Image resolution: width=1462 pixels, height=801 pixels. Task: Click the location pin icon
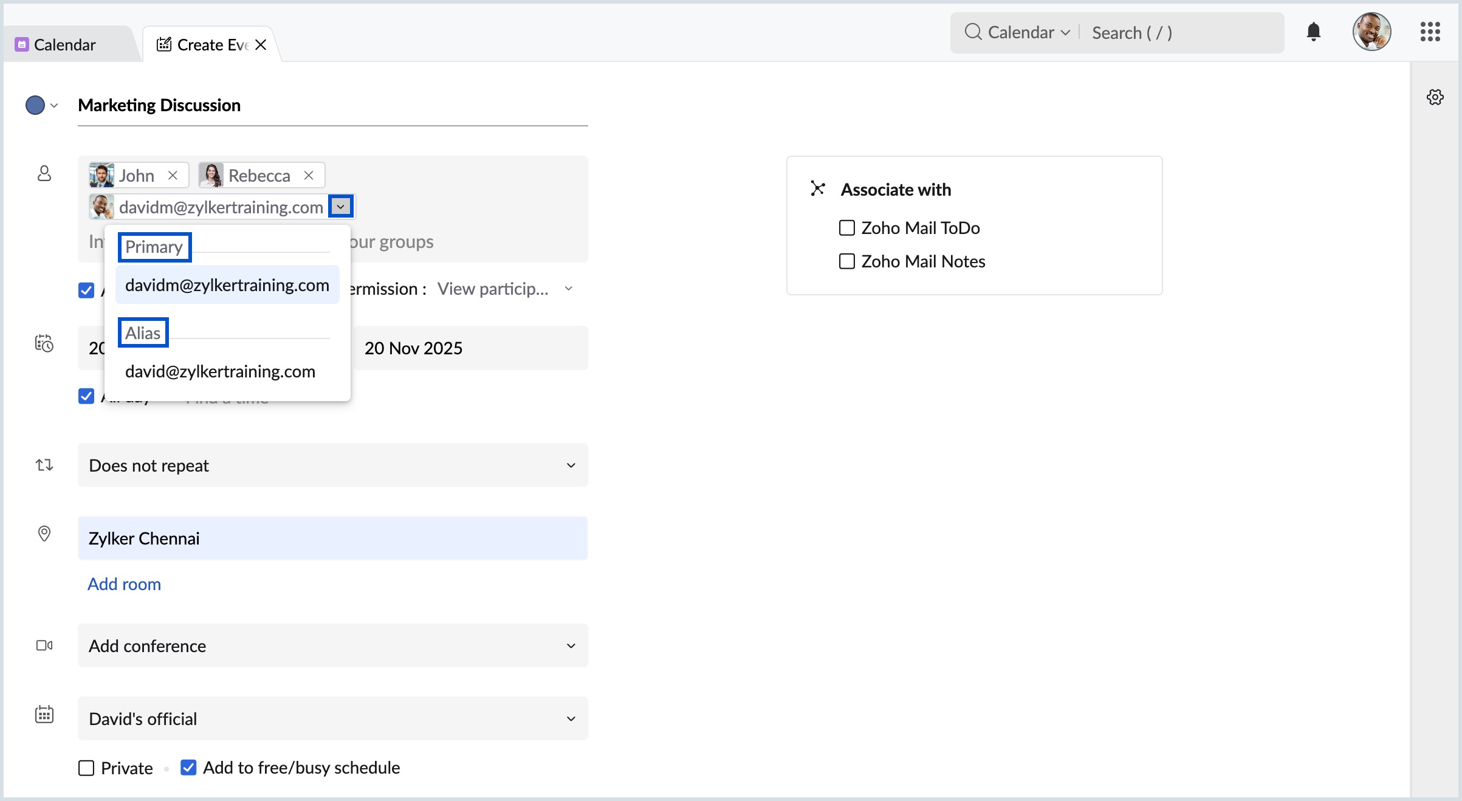click(44, 534)
